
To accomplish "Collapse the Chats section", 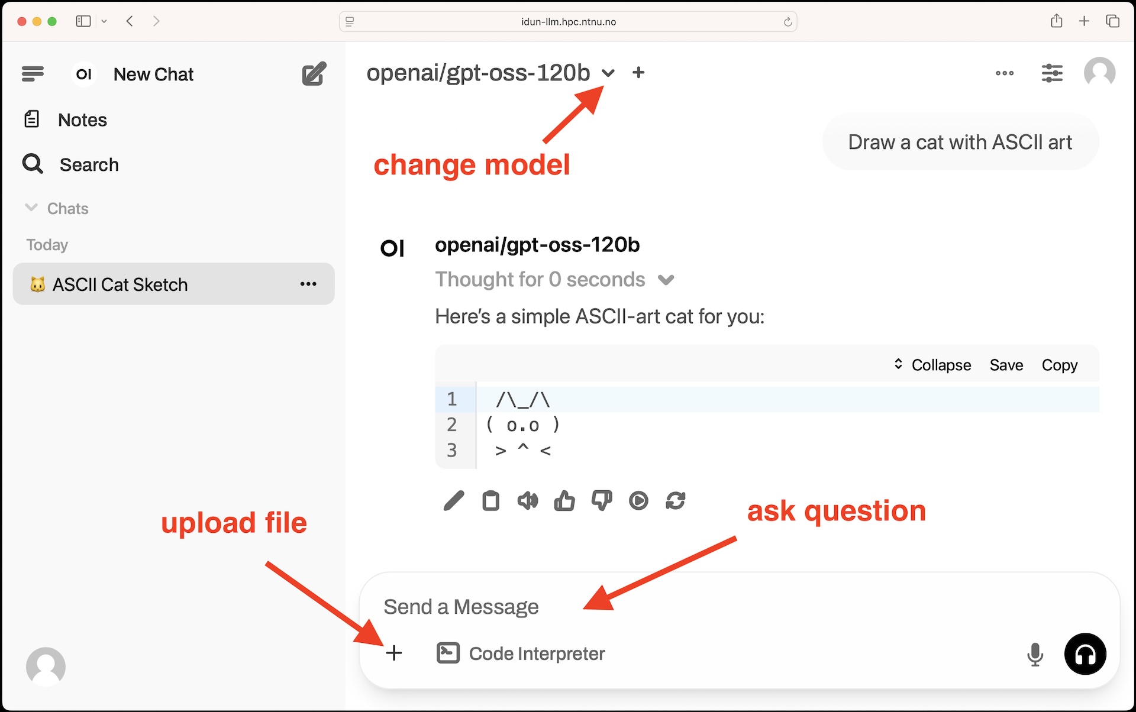I will tap(56, 208).
